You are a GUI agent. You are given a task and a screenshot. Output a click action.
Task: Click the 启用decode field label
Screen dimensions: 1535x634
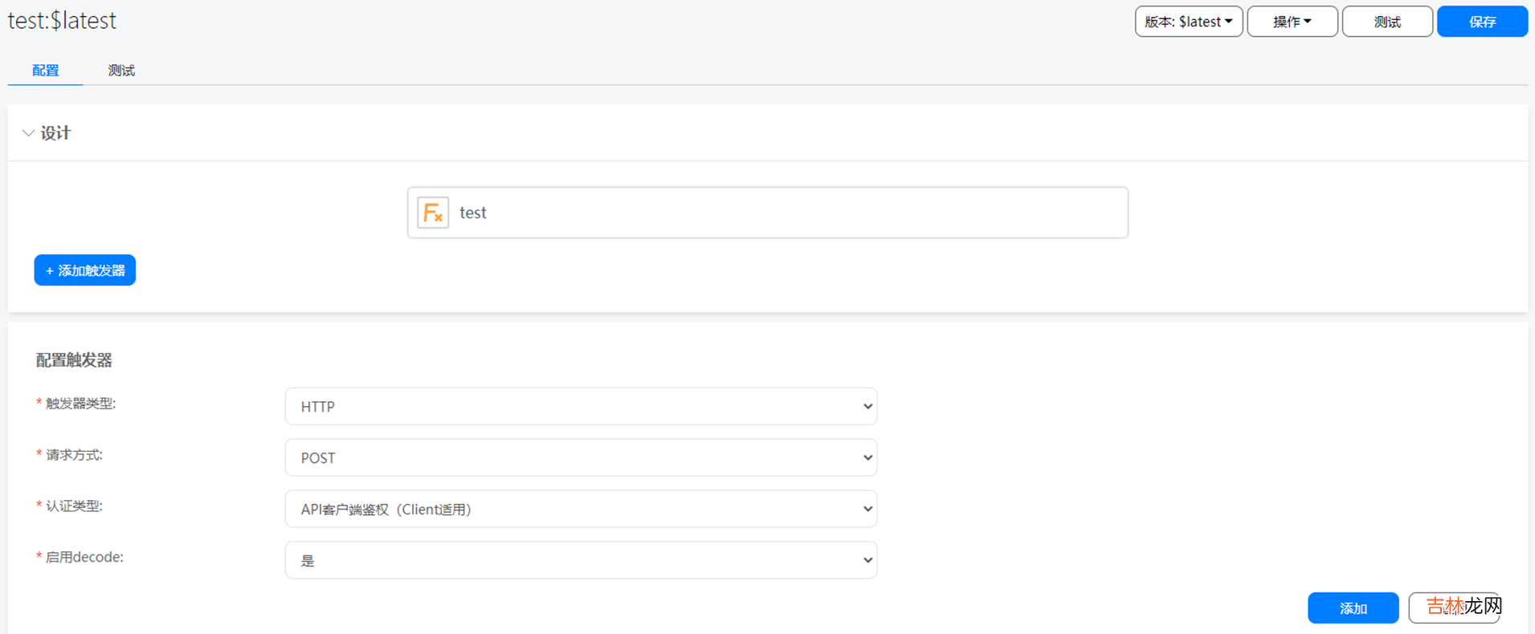pos(84,557)
